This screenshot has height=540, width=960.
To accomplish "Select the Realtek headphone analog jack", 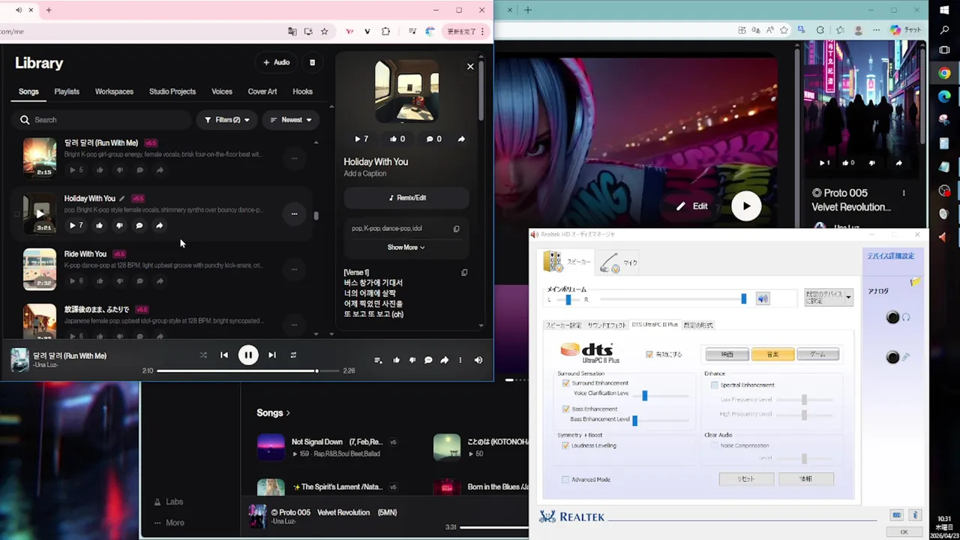I will pos(892,317).
